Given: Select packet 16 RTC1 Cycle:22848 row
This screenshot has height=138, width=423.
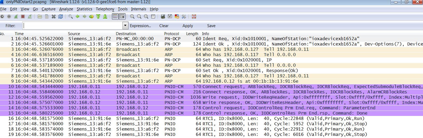Looking at the screenshot, I should click(211, 118).
